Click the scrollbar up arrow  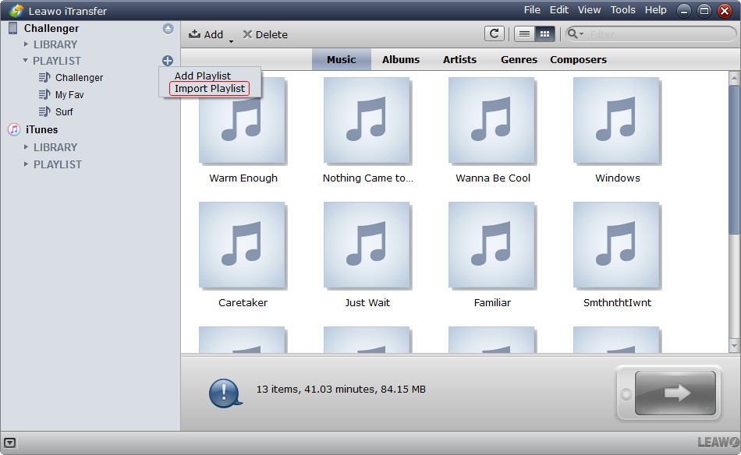click(x=734, y=77)
